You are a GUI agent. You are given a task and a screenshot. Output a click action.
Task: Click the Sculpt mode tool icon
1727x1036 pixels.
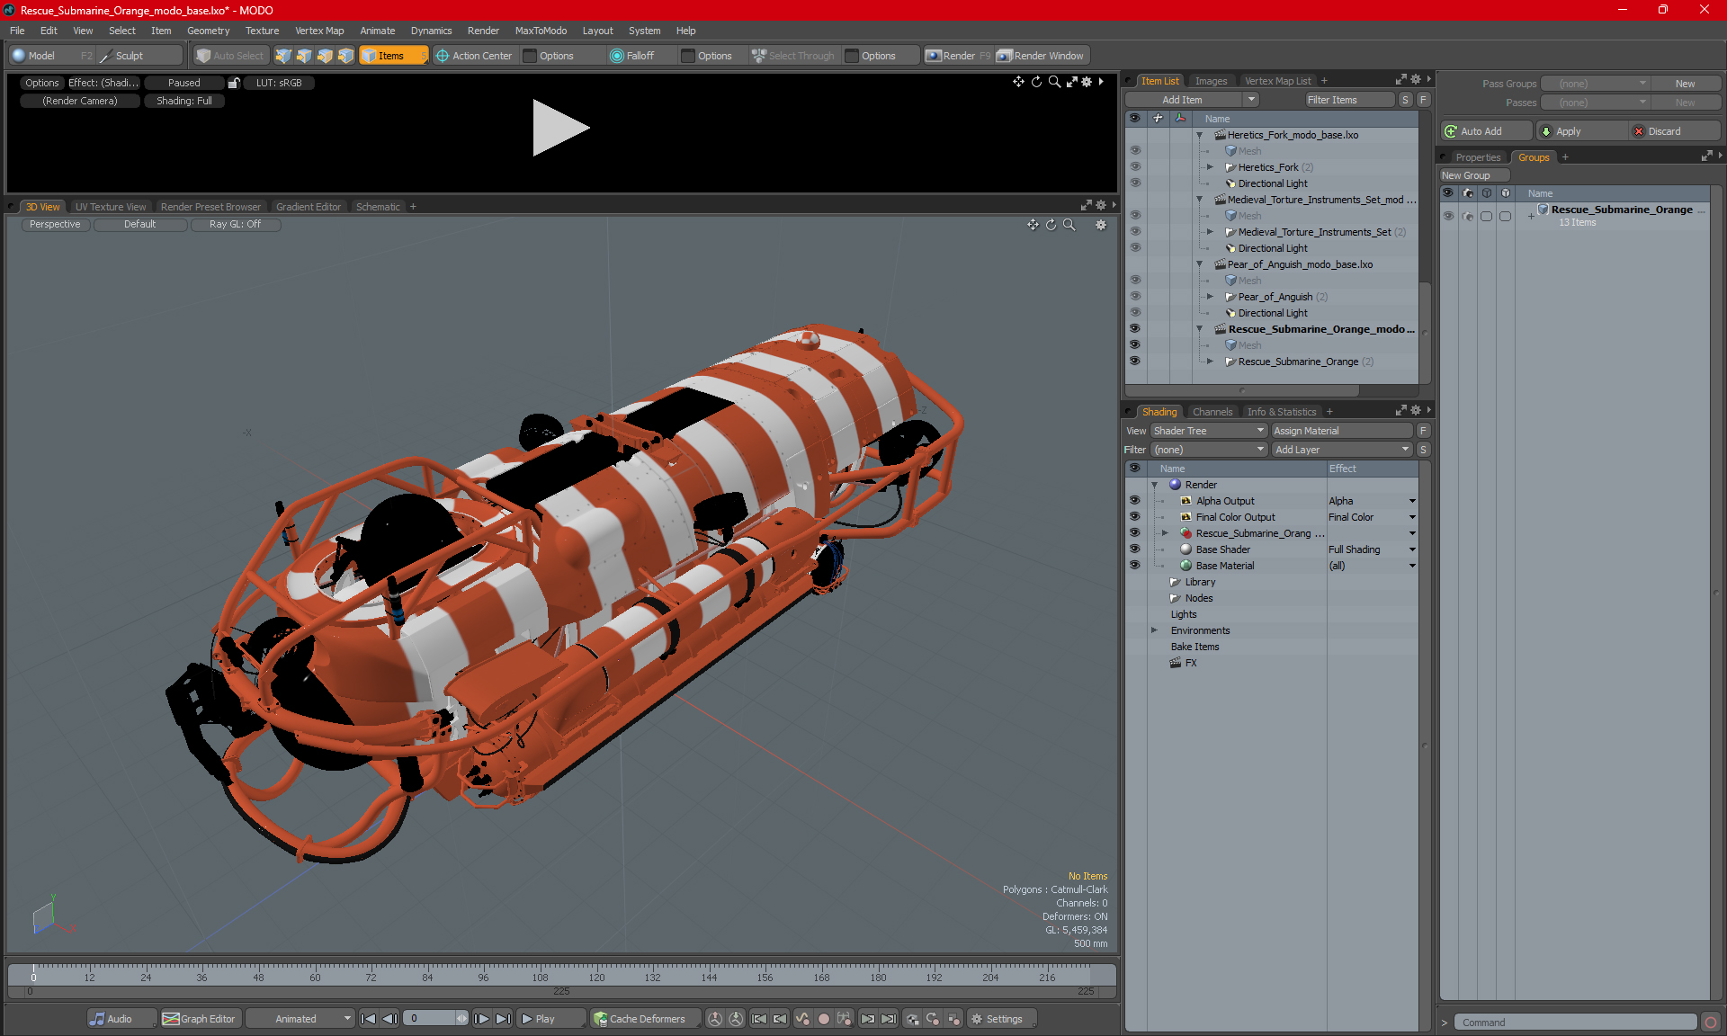click(107, 56)
